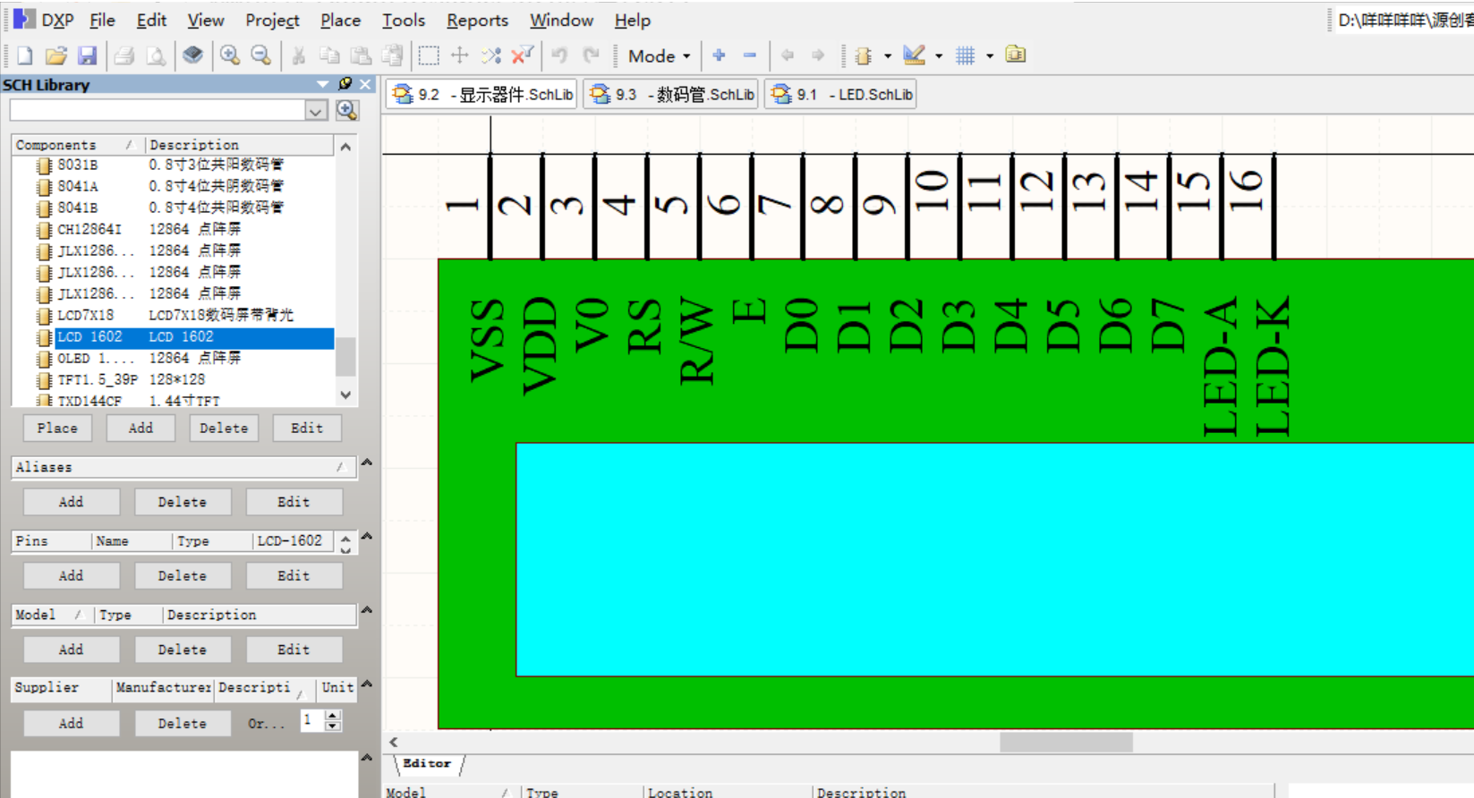Zoom in with the magnifier plus icon
The image size is (1474, 798).
(x=230, y=55)
